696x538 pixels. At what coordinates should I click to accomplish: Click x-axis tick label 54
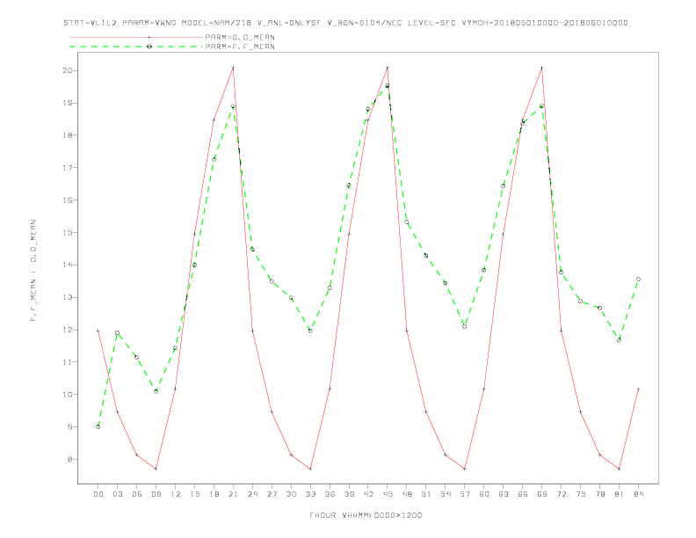446,494
